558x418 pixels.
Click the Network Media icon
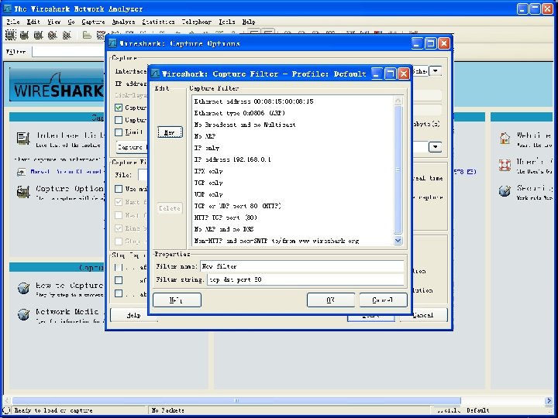pos(23,314)
